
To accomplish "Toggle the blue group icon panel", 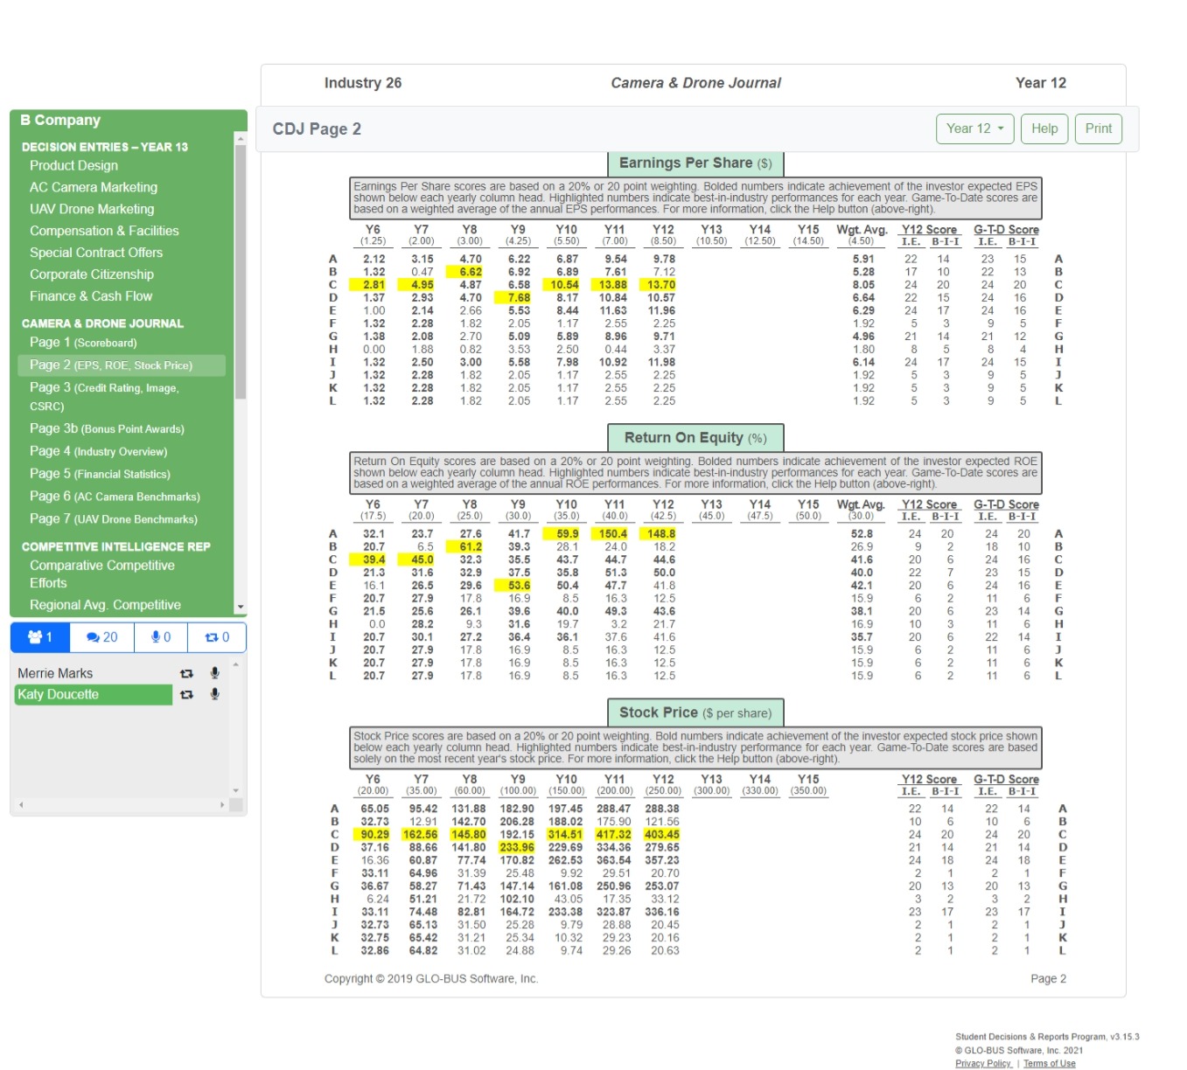I will tap(39, 637).
